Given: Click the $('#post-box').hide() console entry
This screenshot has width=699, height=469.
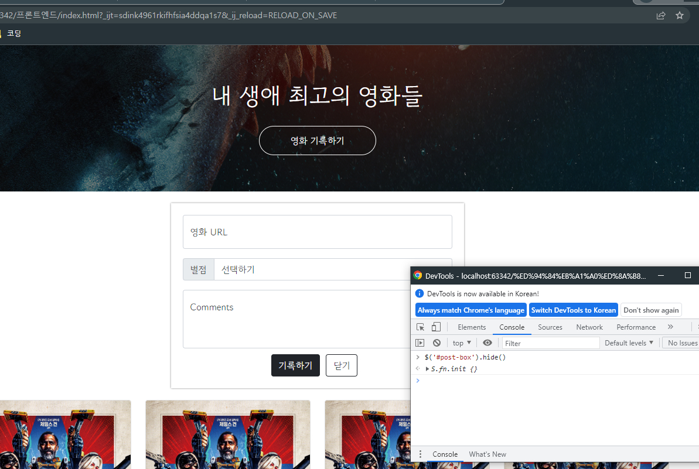Looking at the screenshot, I should (x=465, y=357).
